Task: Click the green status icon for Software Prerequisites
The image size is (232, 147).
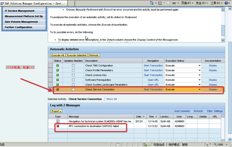Action: (58, 80)
